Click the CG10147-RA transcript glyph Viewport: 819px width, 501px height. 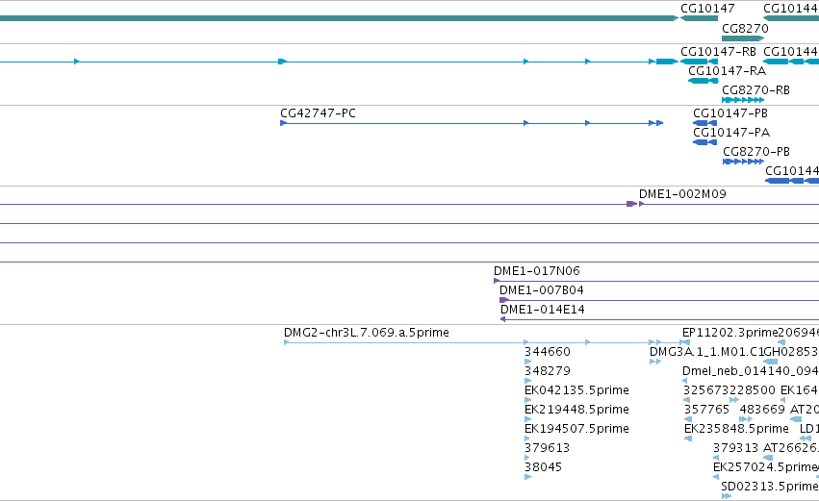coord(704,81)
